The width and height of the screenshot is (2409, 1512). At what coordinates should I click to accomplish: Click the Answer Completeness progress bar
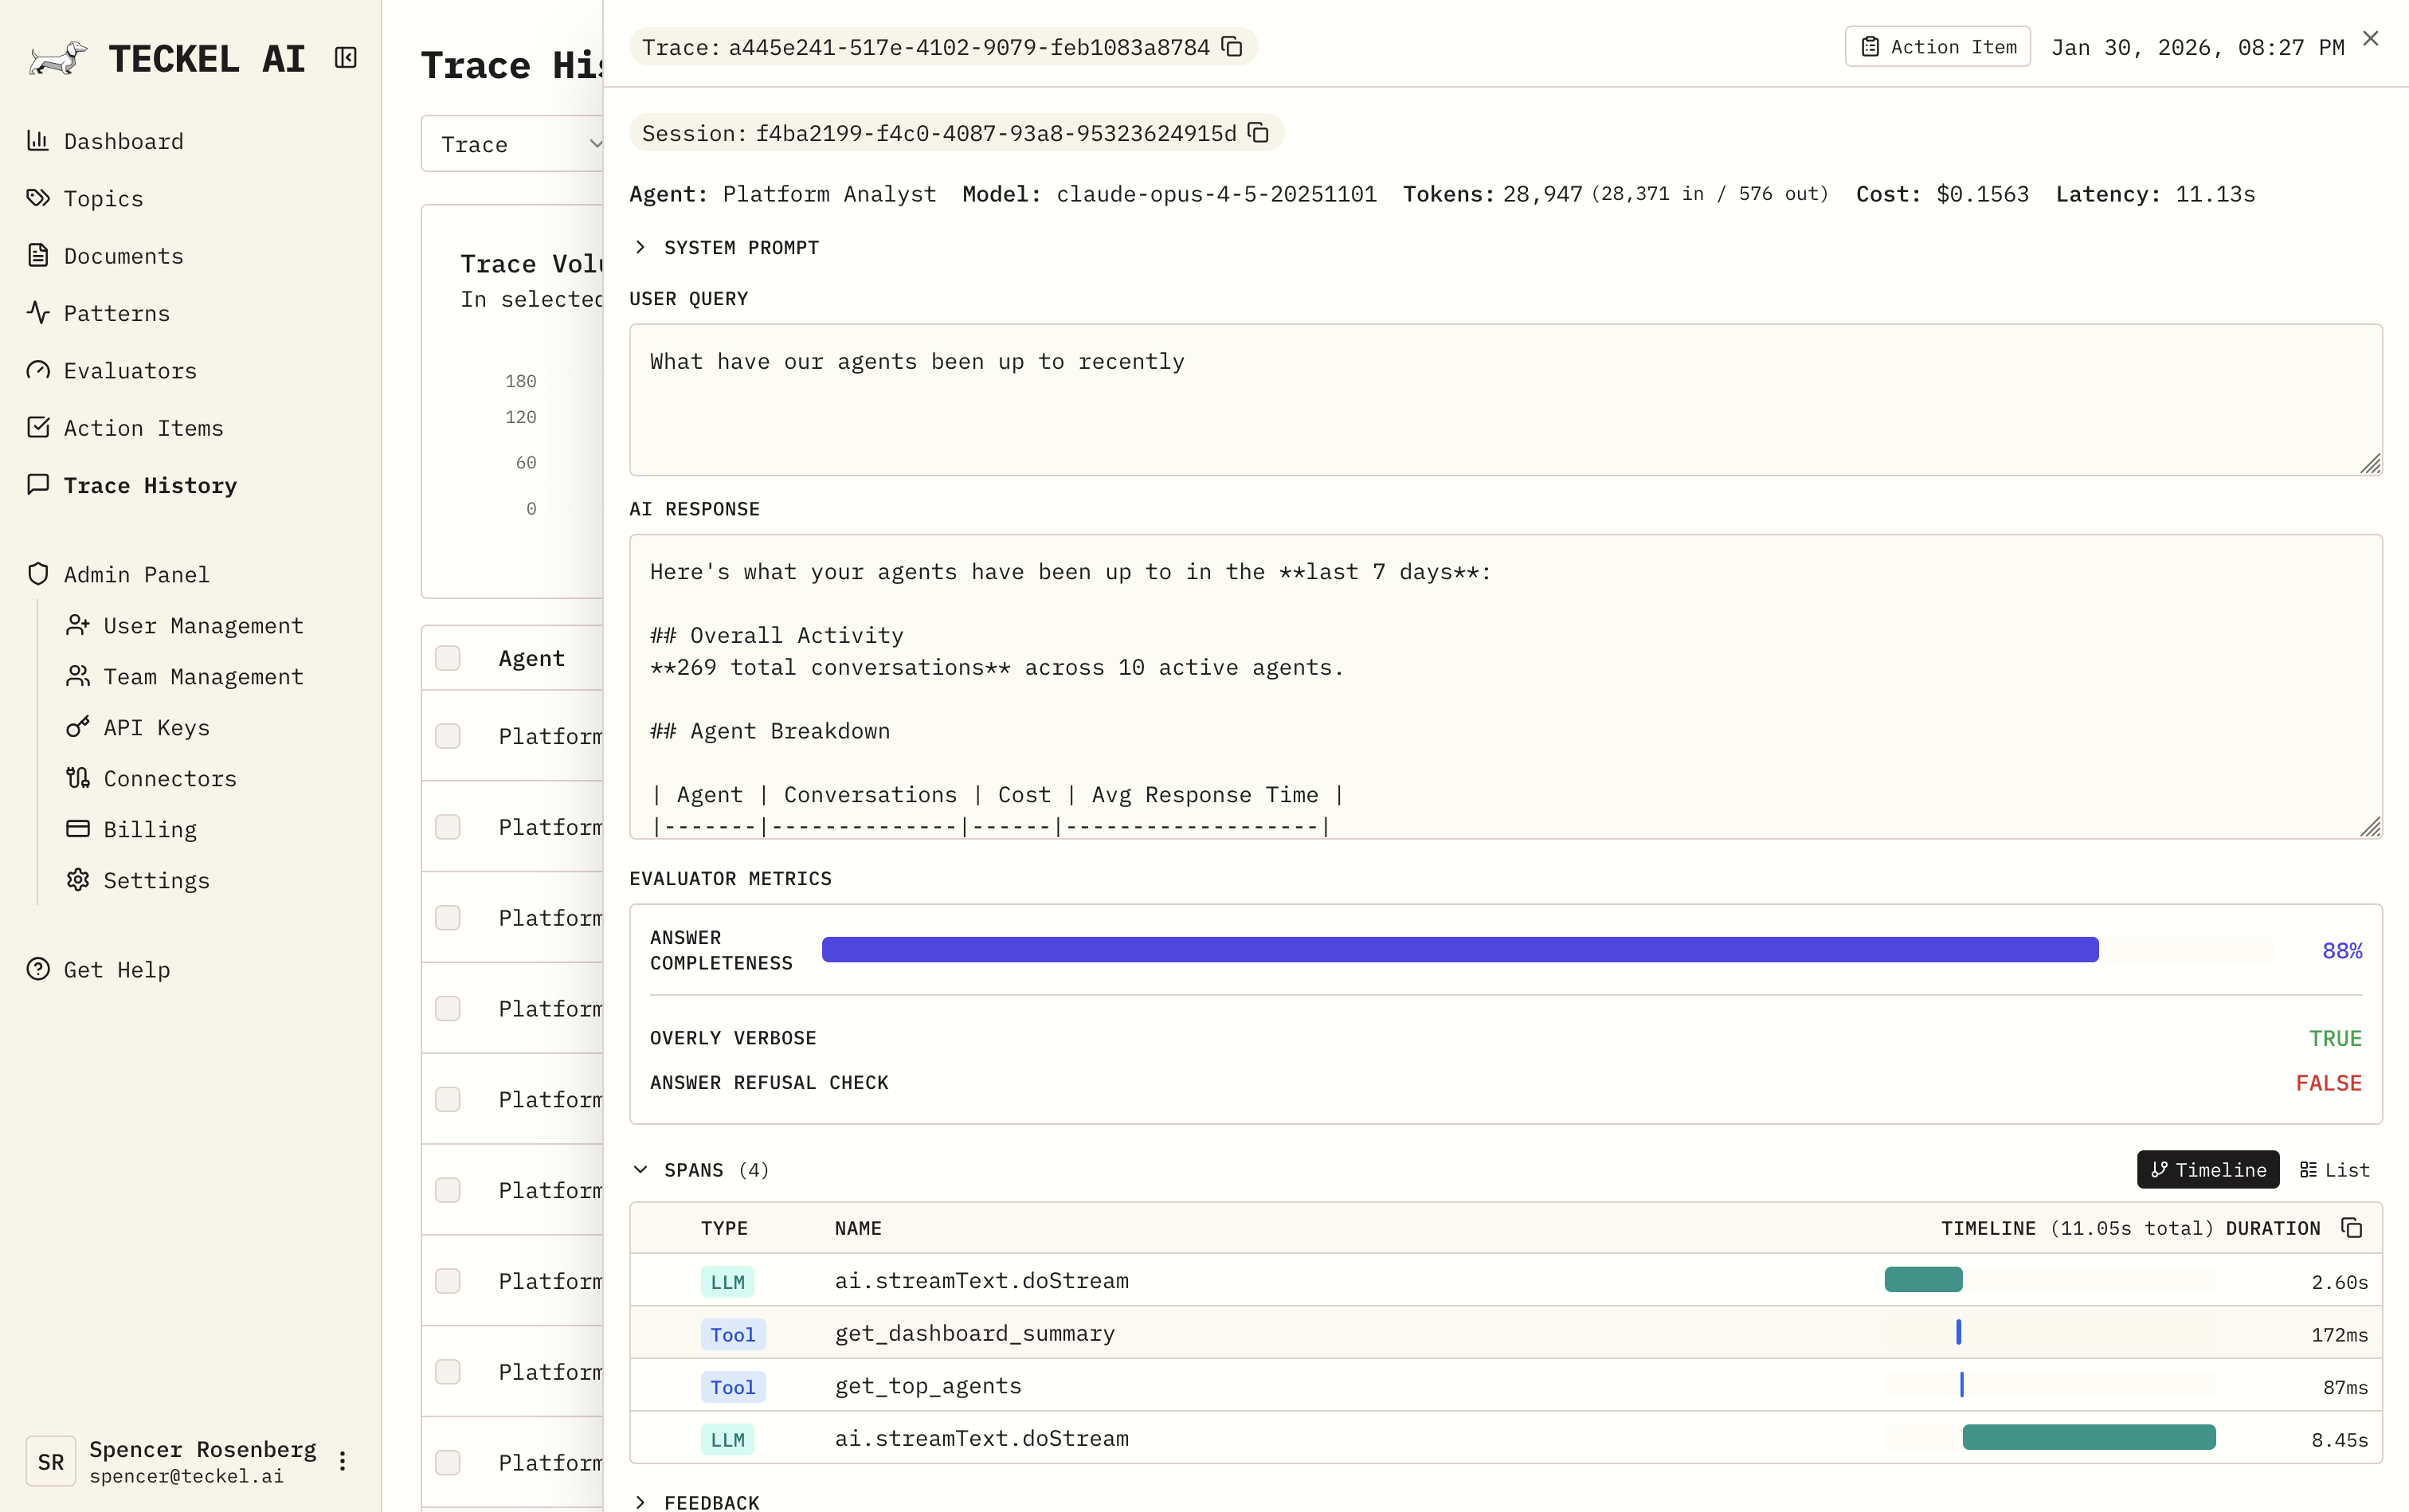1459,950
